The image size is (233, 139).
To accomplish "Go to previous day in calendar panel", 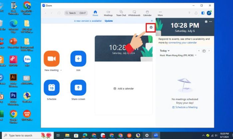I will point(199,51).
